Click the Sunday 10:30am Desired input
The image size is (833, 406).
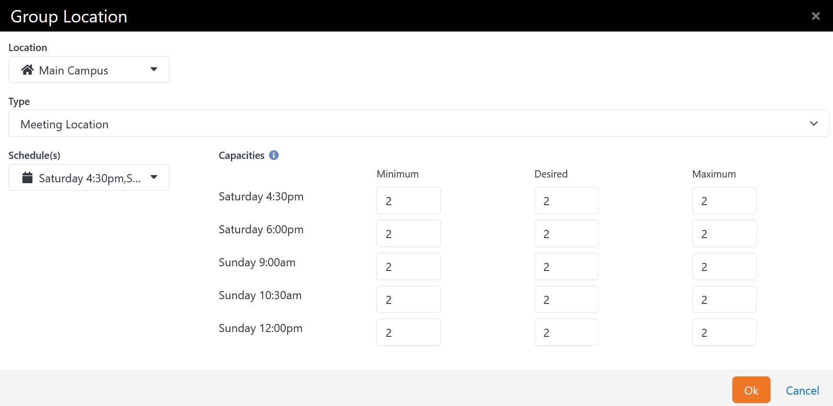click(x=566, y=299)
